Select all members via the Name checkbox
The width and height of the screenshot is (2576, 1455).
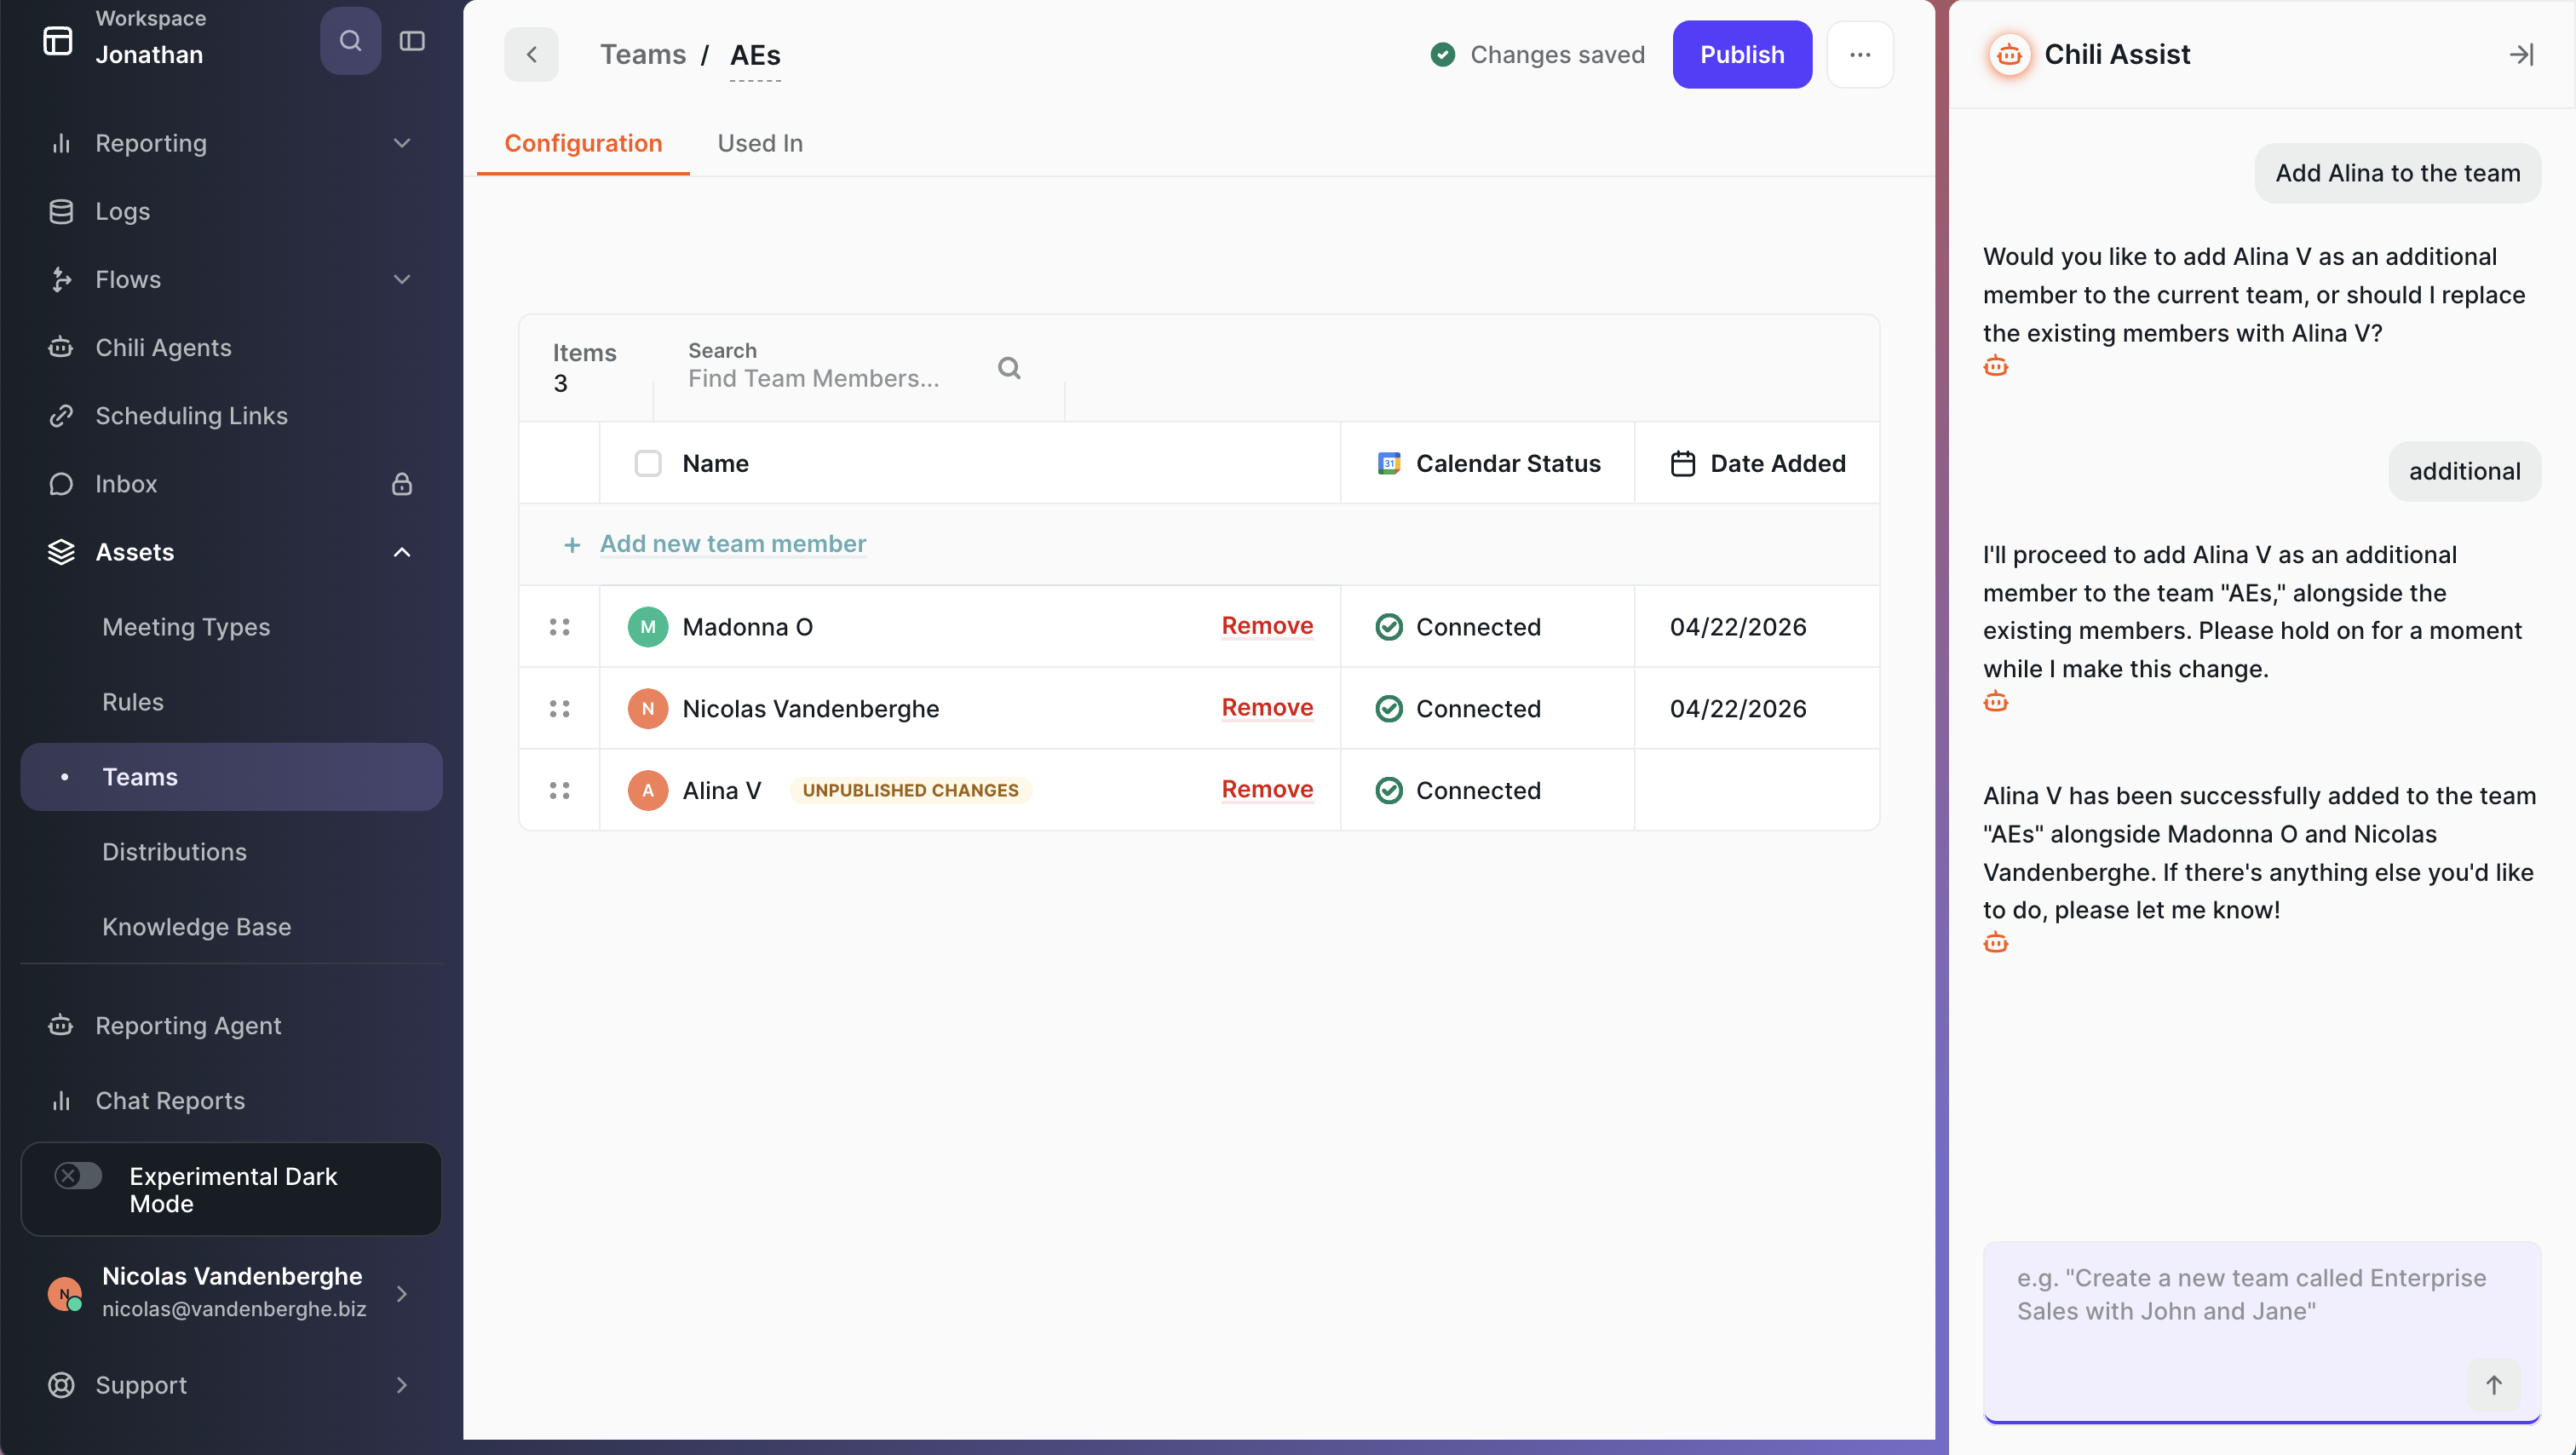pos(648,463)
